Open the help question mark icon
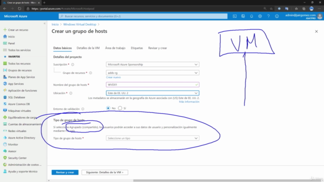324x182 pixels. click(268, 16)
